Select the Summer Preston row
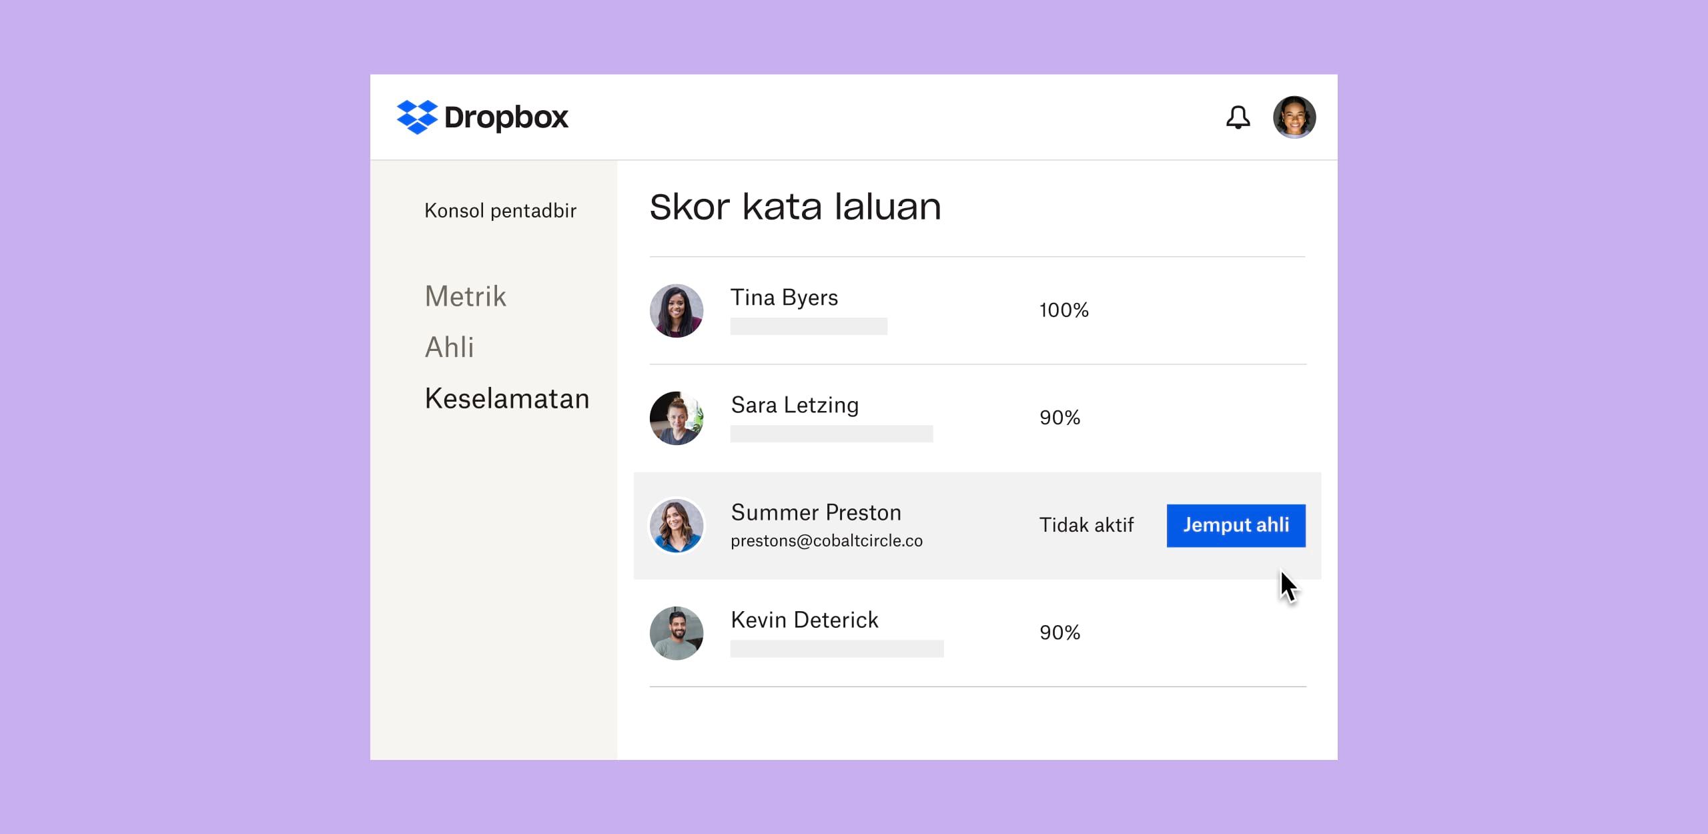1708x834 pixels. 977,525
